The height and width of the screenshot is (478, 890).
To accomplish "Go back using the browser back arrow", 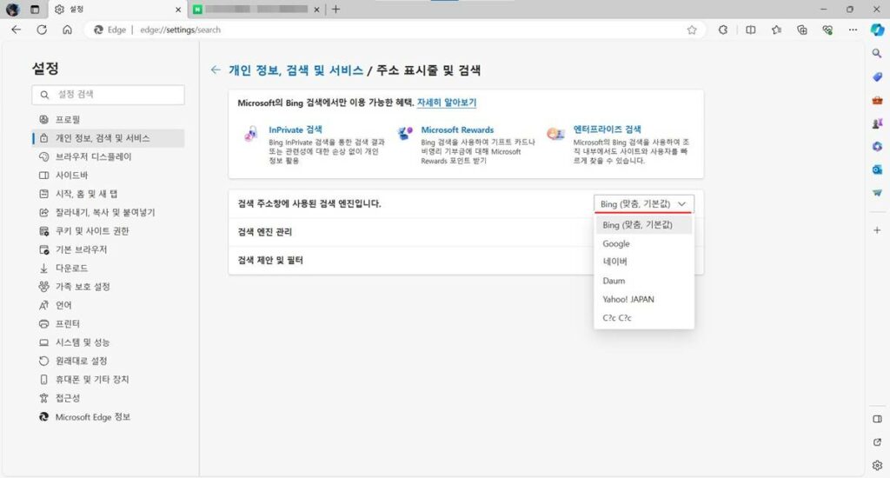I will (x=16, y=30).
